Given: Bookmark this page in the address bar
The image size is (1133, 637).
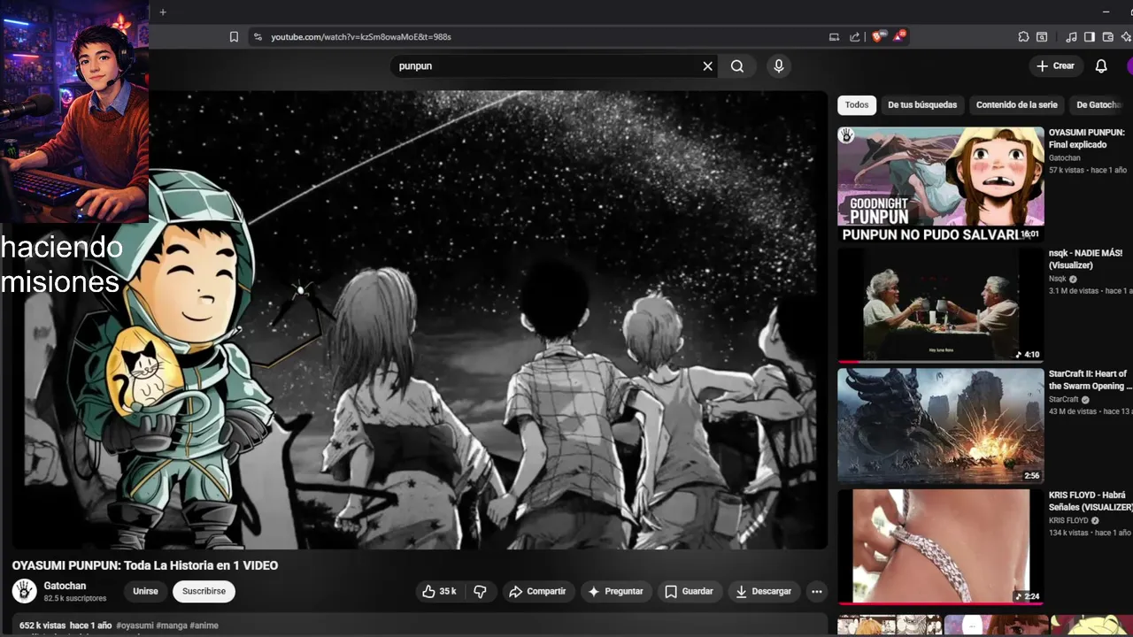Looking at the screenshot, I should pyautogui.click(x=234, y=37).
